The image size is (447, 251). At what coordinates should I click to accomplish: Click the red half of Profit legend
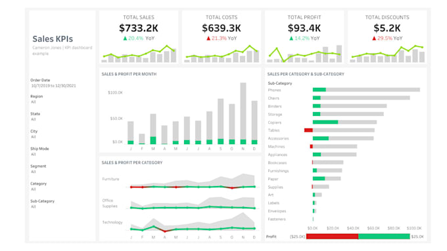click(x=332, y=237)
